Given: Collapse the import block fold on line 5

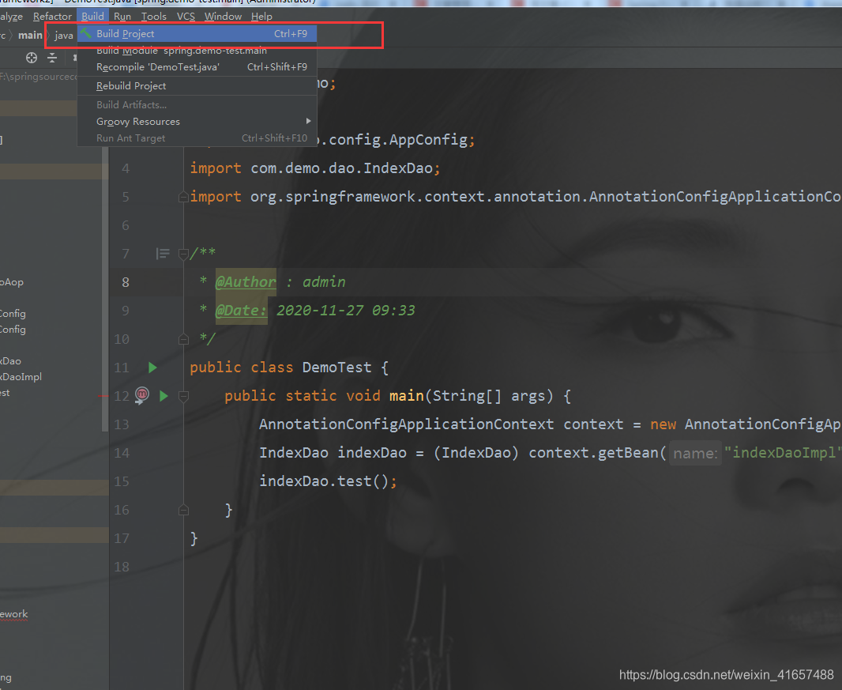Looking at the screenshot, I should pyautogui.click(x=183, y=197).
